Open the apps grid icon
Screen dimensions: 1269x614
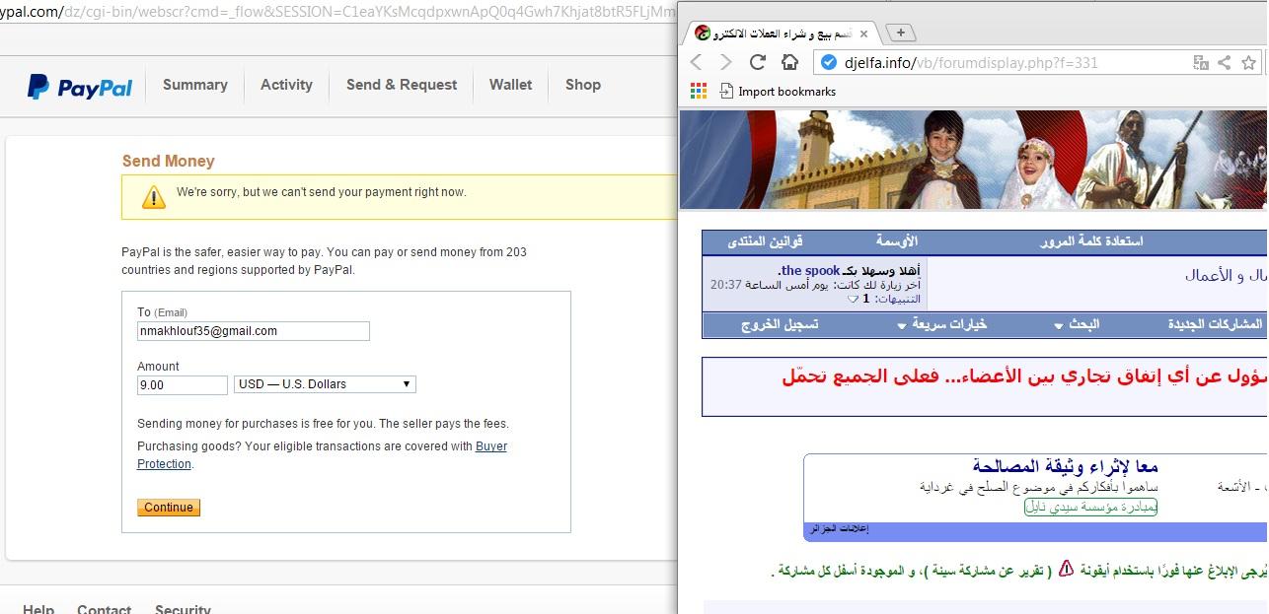(699, 91)
